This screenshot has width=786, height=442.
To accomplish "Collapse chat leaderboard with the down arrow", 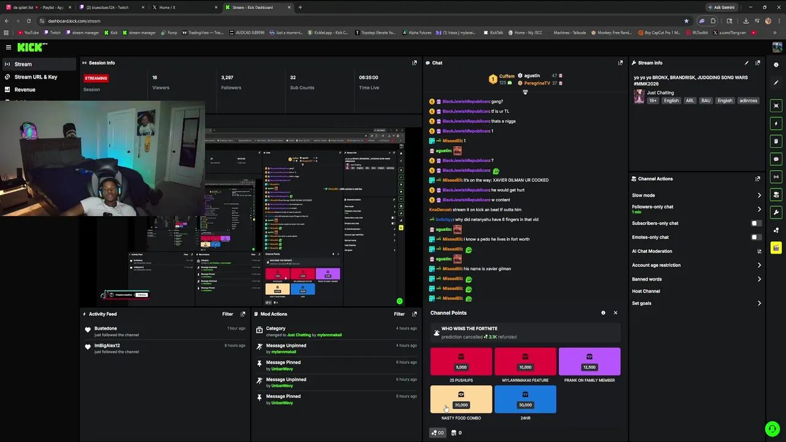I will 525,92.
